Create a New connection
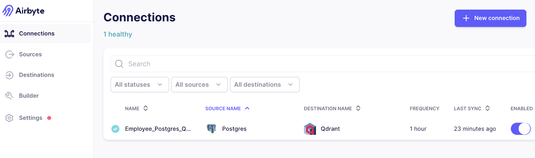The image size is (535, 158). pyautogui.click(x=490, y=18)
